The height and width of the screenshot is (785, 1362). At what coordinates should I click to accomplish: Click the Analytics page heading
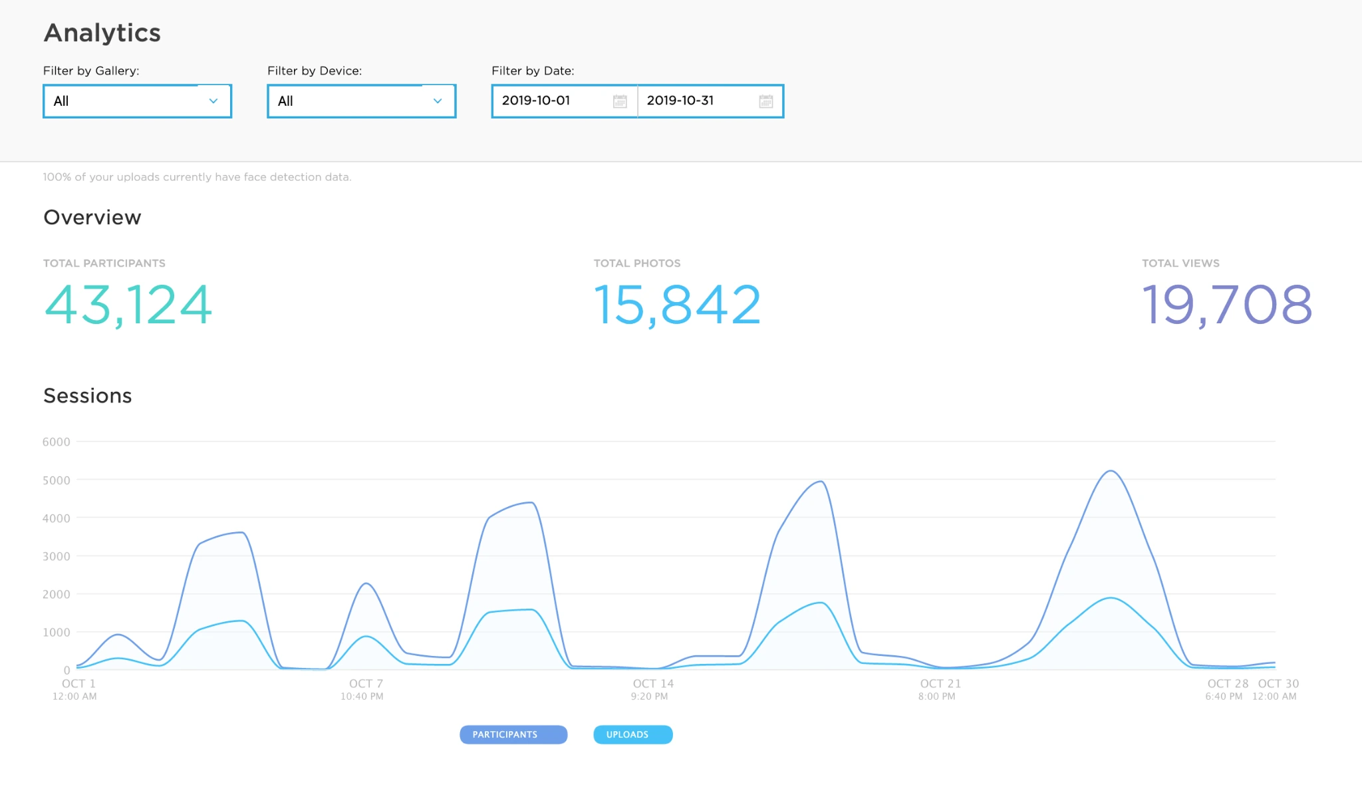point(102,33)
